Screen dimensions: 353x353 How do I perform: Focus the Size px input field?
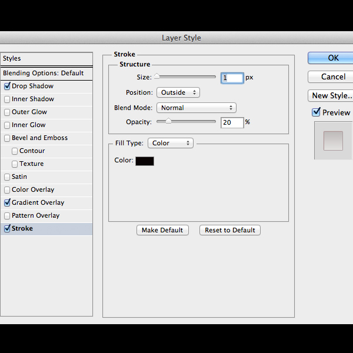tap(232, 78)
